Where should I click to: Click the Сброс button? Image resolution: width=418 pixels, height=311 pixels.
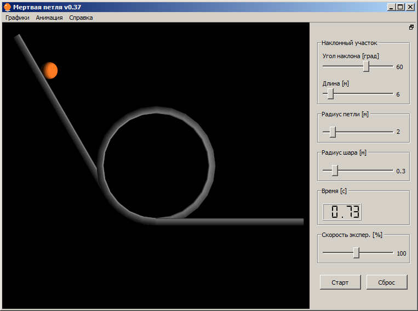(387, 282)
